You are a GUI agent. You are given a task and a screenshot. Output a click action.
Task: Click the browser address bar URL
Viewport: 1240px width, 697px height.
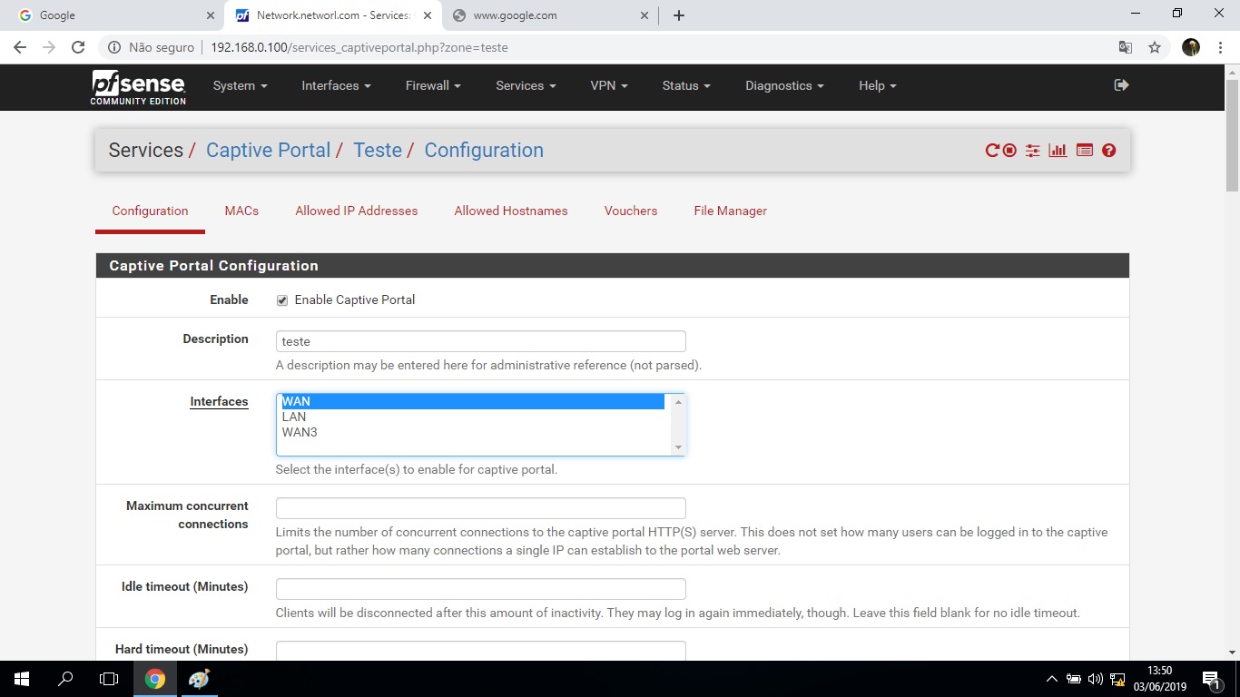pos(359,47)
